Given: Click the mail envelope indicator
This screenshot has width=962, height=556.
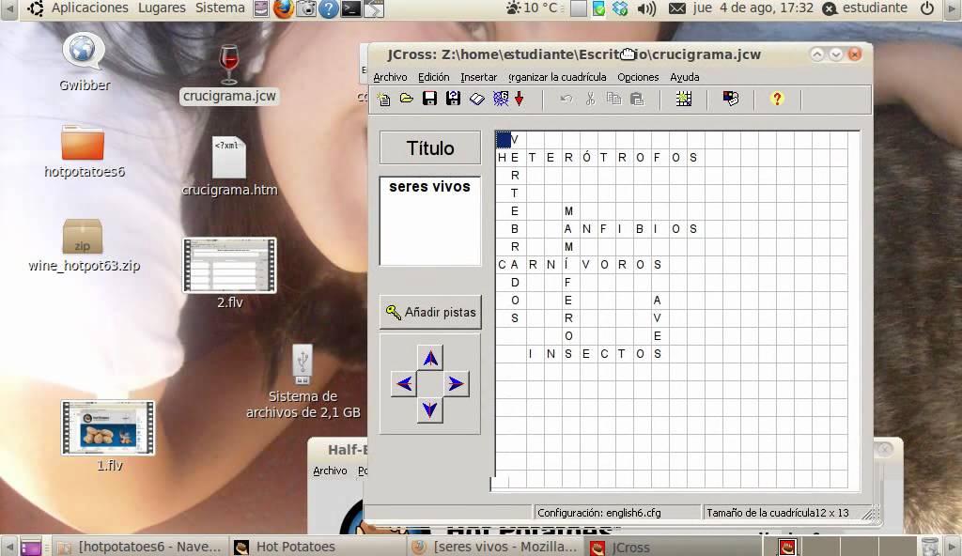Looking at the screenshot, I should click(x=676, y=8).
